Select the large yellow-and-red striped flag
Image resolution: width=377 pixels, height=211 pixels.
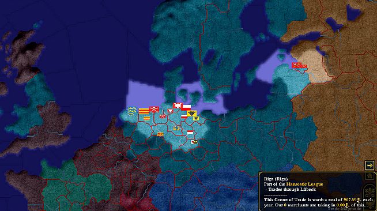[x=144, y=111]
